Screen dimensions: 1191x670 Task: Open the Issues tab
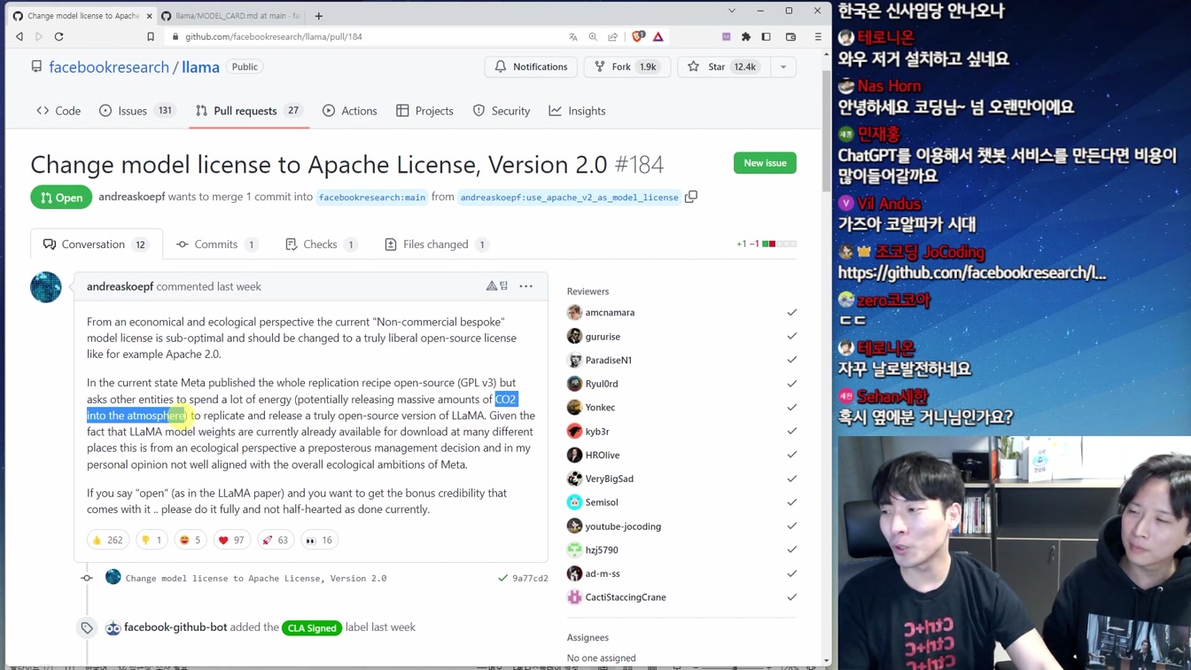tap(136, 111)
